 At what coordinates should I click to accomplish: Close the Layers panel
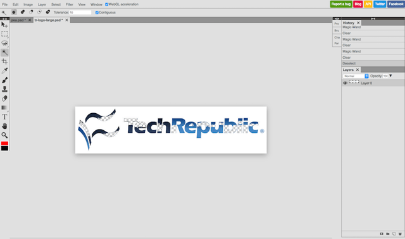click(358, 70)
